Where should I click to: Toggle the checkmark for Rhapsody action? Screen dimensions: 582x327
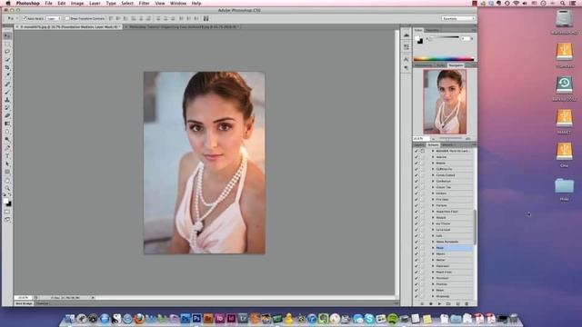pyautogui.click(x=416, y=296)
